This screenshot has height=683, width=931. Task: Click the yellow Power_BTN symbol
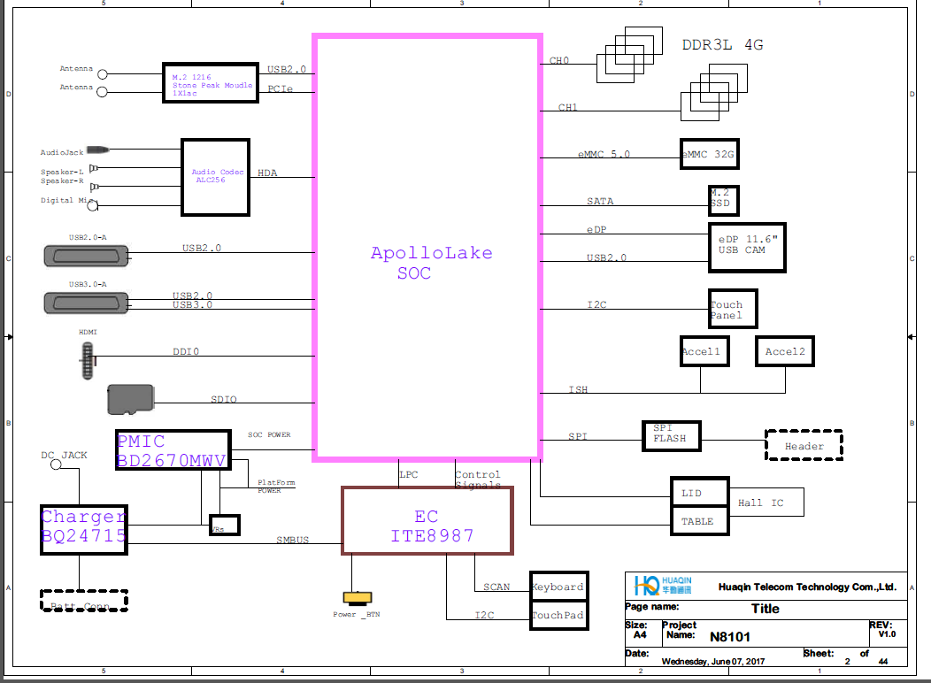click(358, 597)
